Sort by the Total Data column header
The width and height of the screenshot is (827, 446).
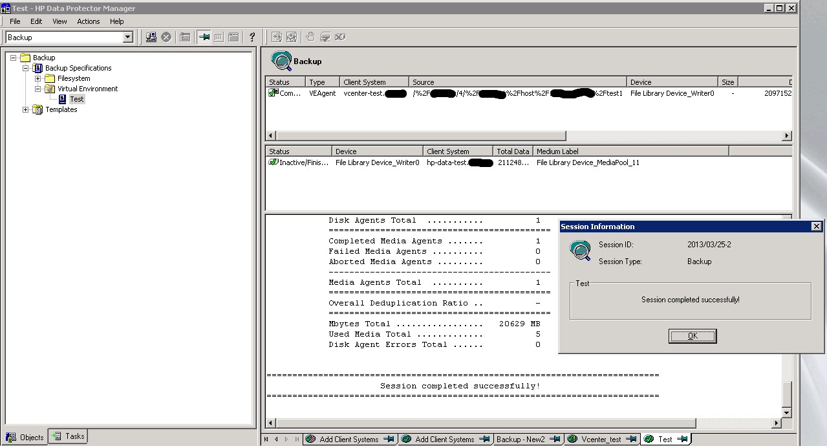click(513, 151)
